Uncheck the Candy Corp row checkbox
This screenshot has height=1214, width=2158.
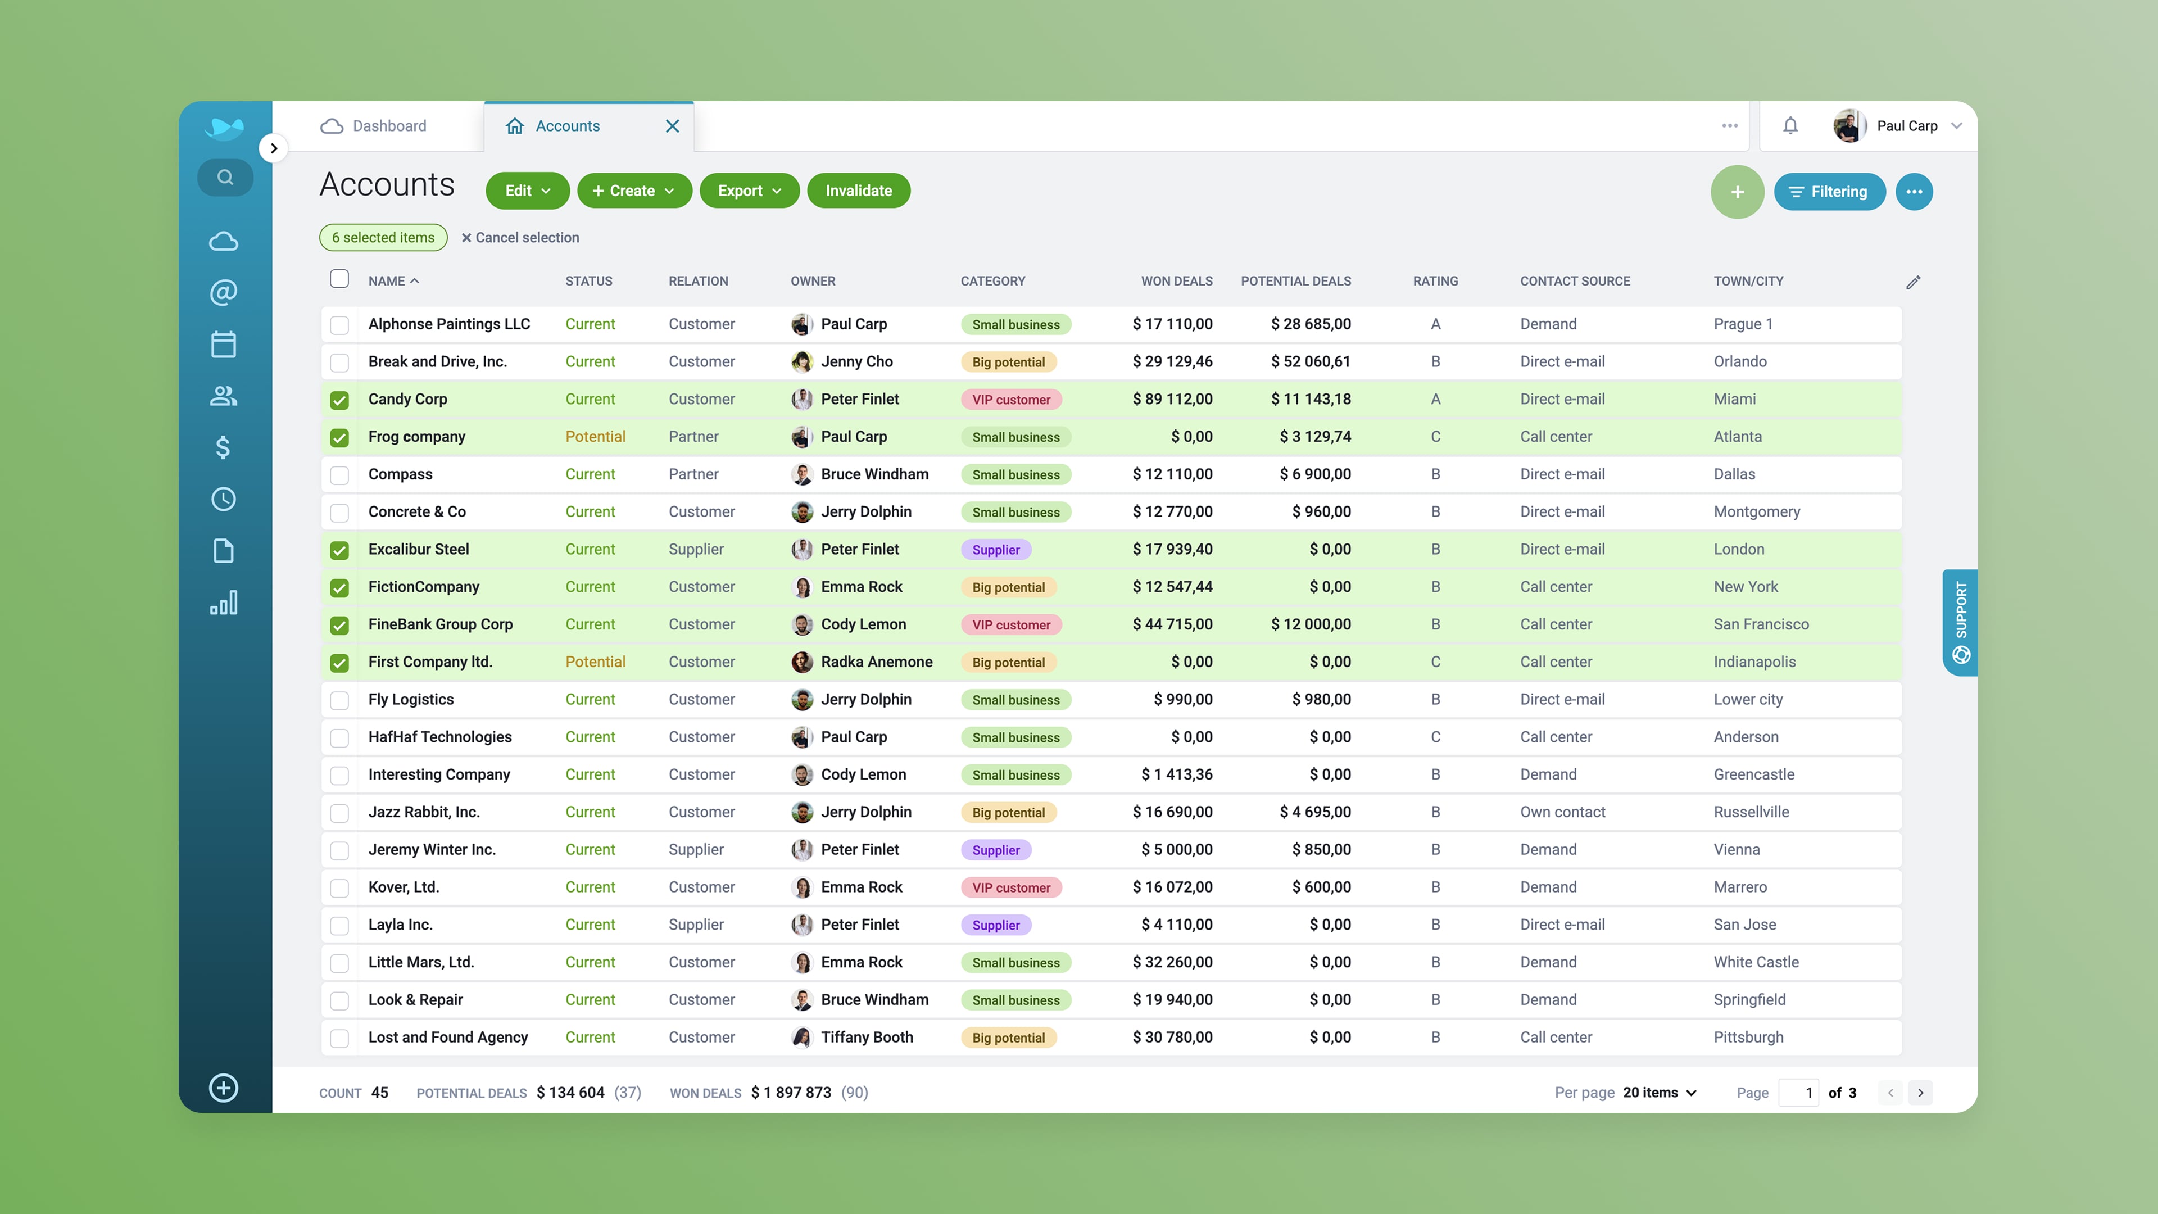(339, 400)
